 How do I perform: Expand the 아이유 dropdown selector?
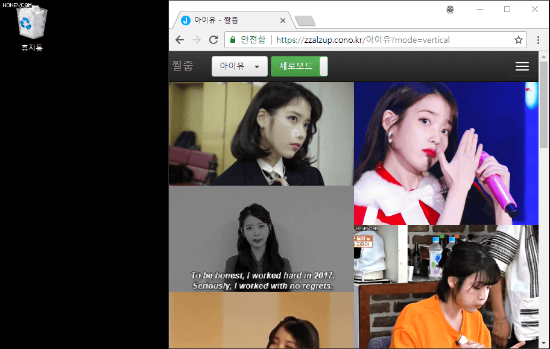[239, 66]
